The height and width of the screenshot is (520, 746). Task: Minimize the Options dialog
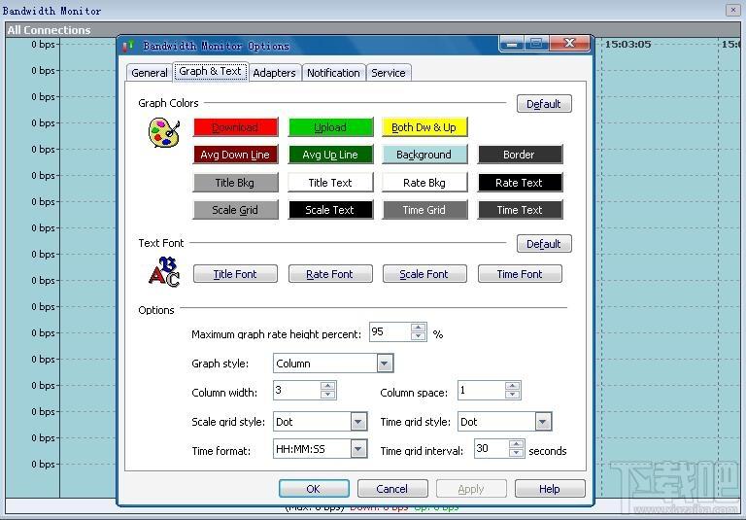point(512,44)
